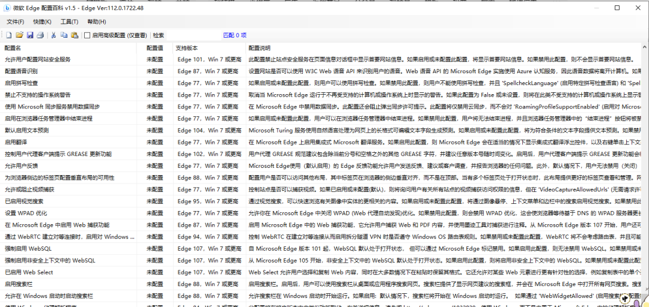Select row 允许在 Windows 启动时启动搜索栏
Image resolution: width=649 pixels, height=307 pixels.
(321, 296)
